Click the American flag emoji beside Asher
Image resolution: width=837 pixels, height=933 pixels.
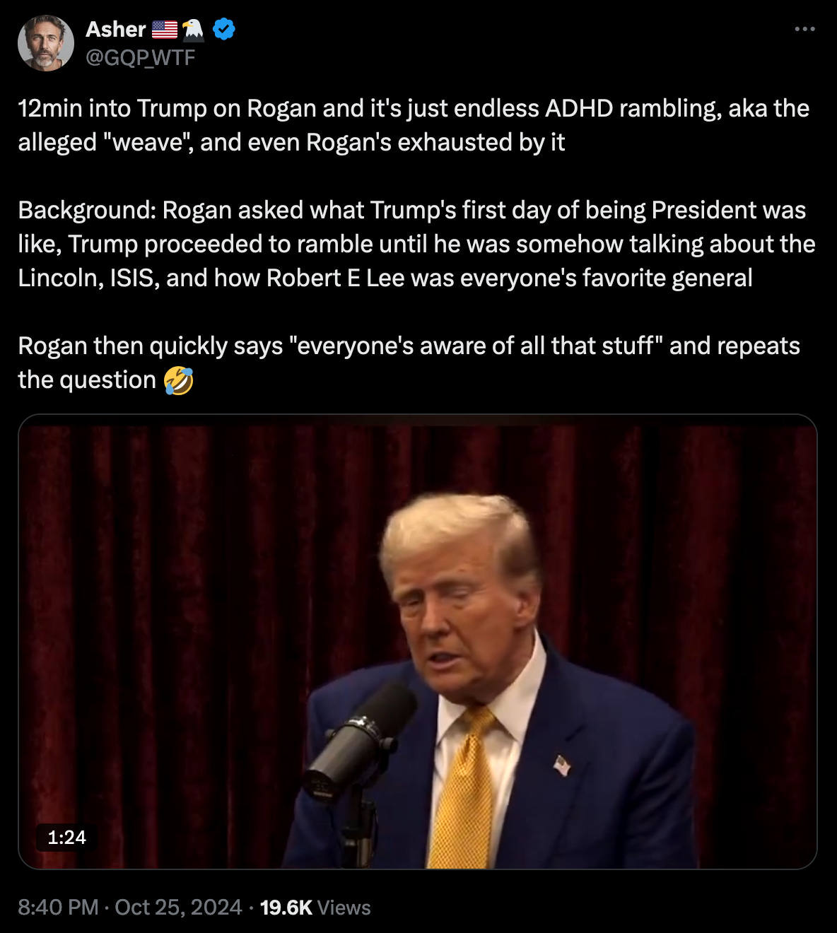click(x=165, y=29)
